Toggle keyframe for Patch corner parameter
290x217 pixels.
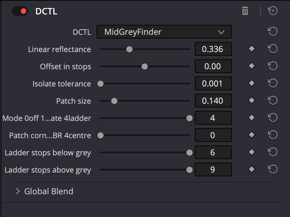pos(252,135)
